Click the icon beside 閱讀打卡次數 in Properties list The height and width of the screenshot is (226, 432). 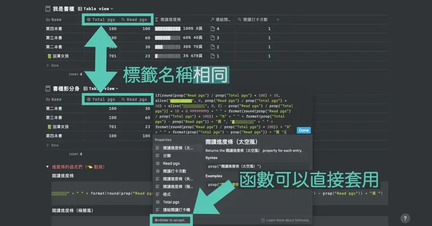(x=158, y=171)
